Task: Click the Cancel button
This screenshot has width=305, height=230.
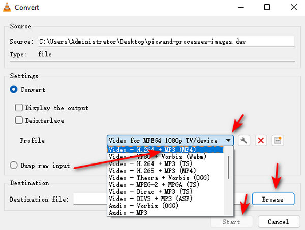Action: point(279,222)
